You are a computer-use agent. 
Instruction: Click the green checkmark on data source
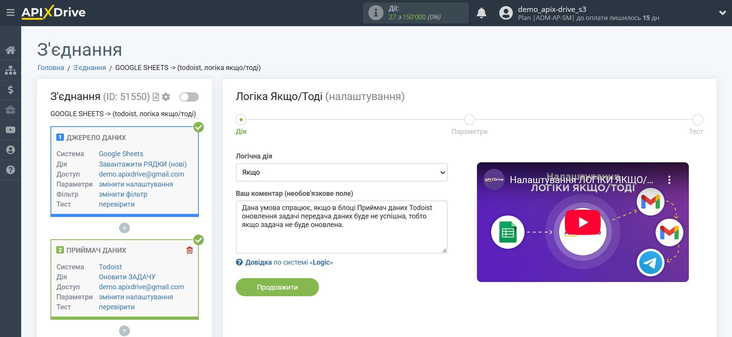198,127
